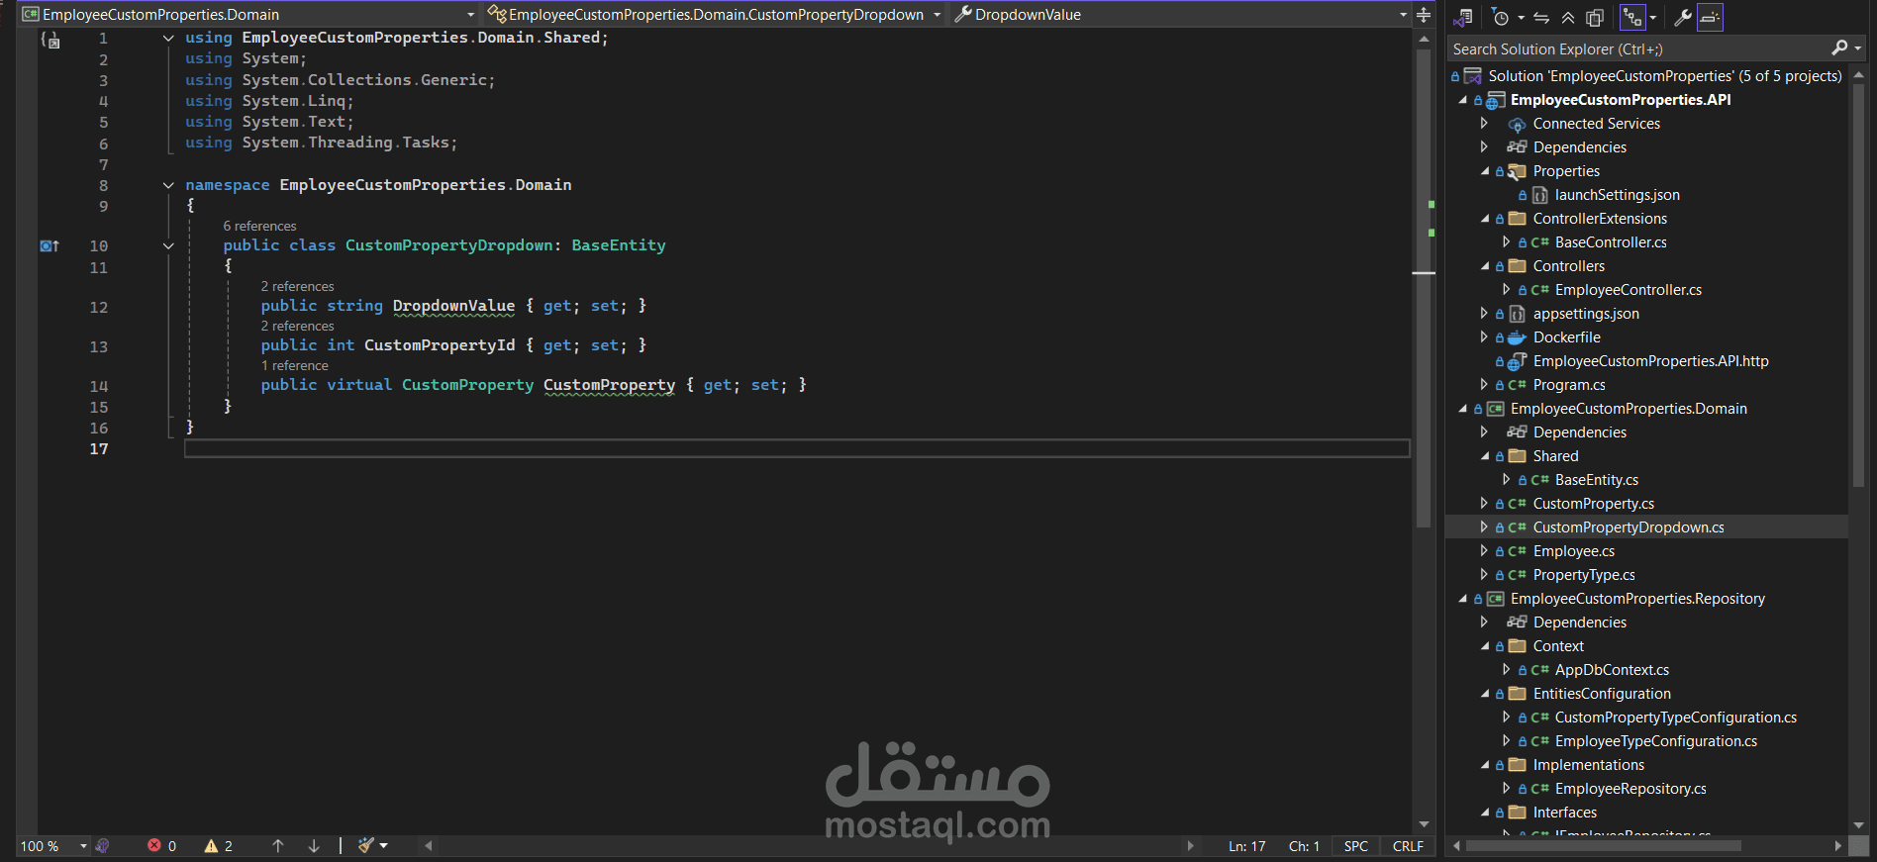Click the Solution Explorer horizontal scrollbar

click(1603, 846)
